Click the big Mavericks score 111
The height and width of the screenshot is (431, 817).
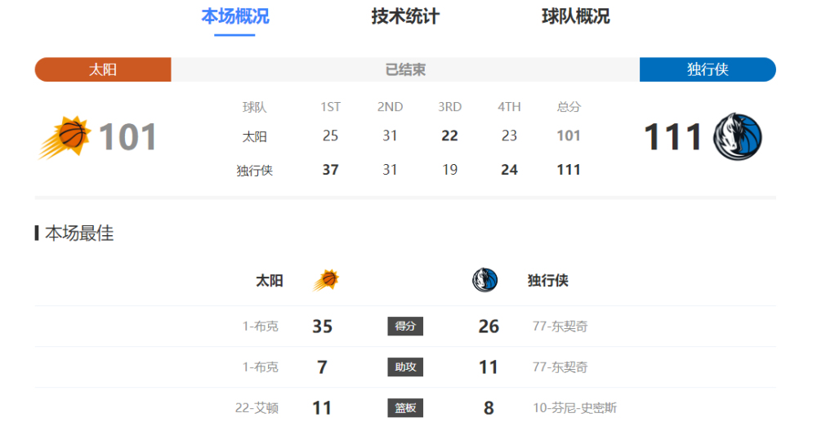tap(672, 137)
